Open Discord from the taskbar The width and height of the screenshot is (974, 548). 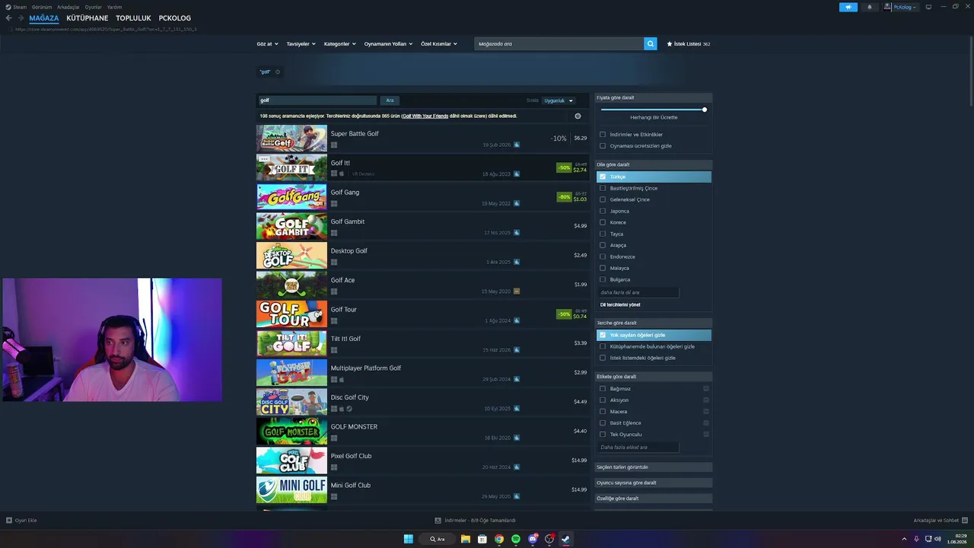(x=533, y=539)
